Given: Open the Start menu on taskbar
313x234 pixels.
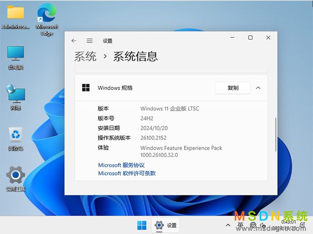Looking at the screenshot, I should coord(142,225).
